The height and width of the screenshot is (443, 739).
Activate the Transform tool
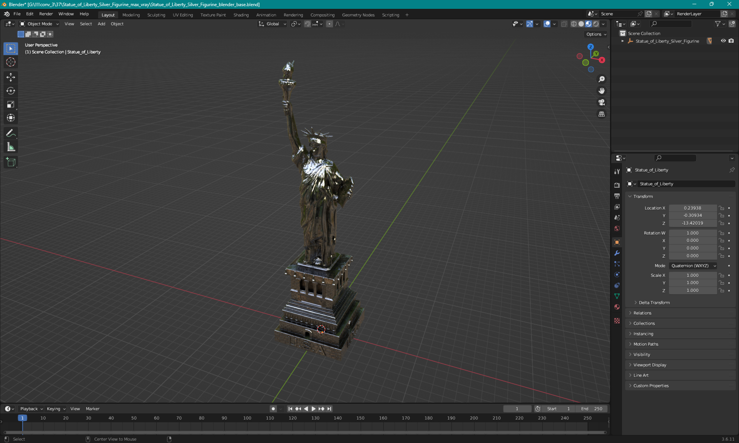point(11,118)
